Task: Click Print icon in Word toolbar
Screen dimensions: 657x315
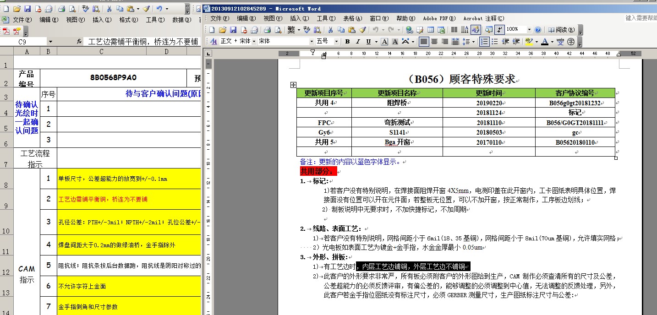Action: [x=267, y=30]
